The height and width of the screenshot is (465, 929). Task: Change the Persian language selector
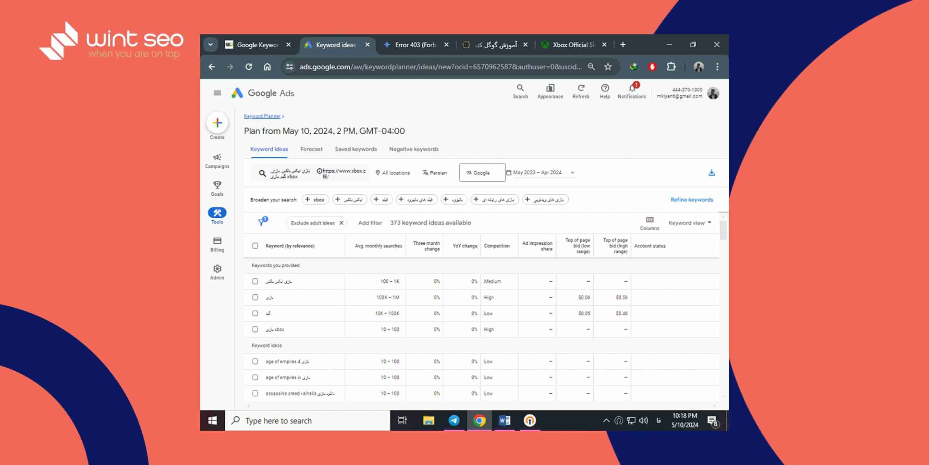(435, 173)
